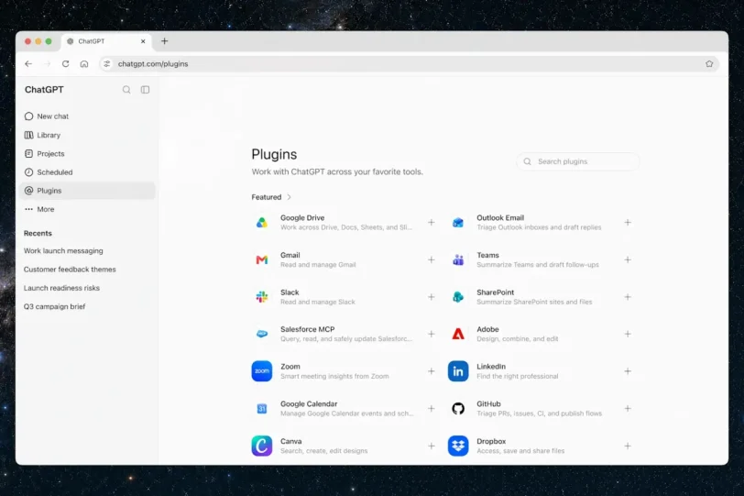Reload the page with refresh icon
This screenshot has width=744, height=496.
point(65,63)
